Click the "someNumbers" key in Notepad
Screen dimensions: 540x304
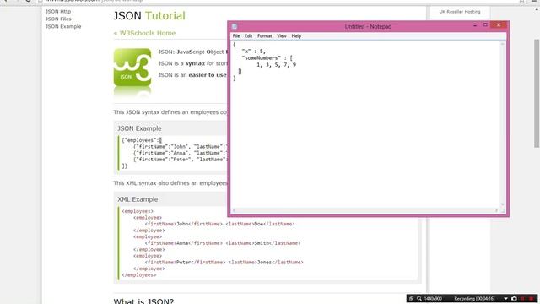click(x=262, y=58)
